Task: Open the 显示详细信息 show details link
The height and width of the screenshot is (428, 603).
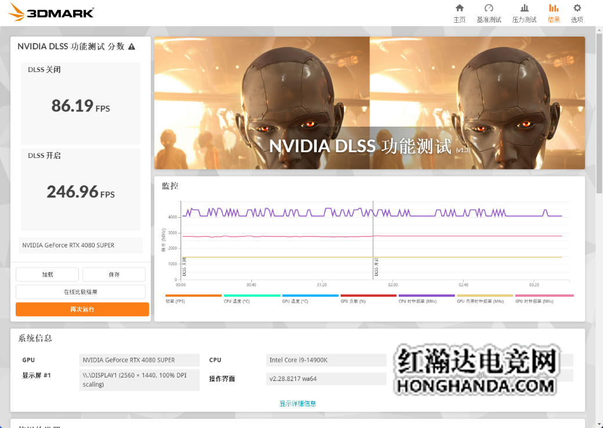Action: point(298,404)
